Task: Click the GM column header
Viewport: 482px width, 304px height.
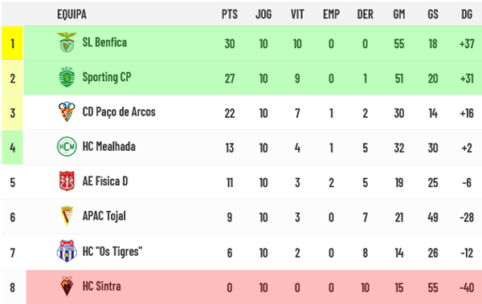Action: (x=399, y=14)
